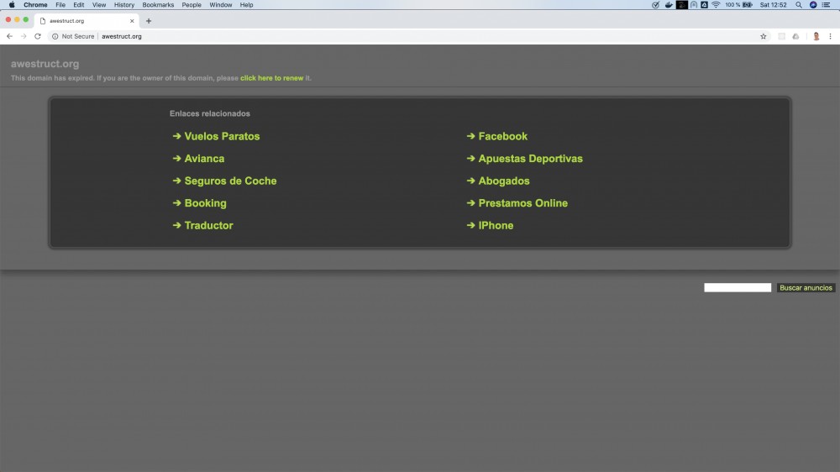Screen dimensions: 840x472
Task: Click the arch-shaped menu bar icon
Action: (x=694, y=5)
